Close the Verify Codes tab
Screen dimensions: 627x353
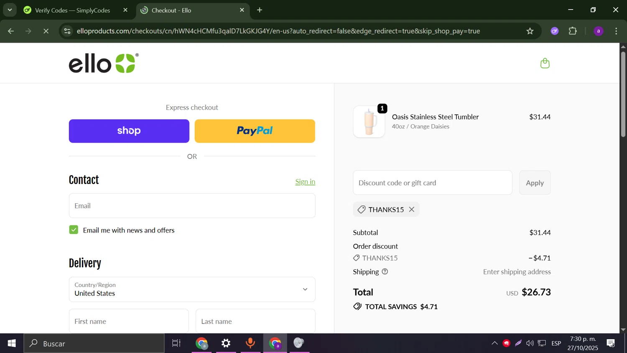point(125,10)
